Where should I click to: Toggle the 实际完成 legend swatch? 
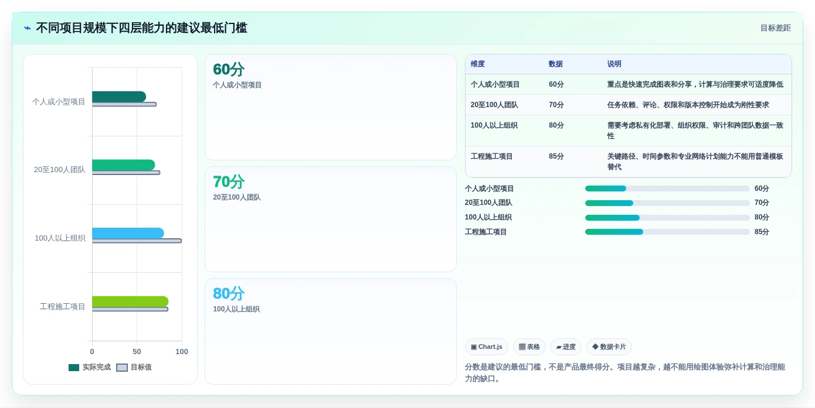(74, 368)
